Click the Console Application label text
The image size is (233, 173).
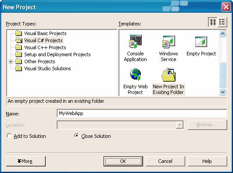[136, 56]
